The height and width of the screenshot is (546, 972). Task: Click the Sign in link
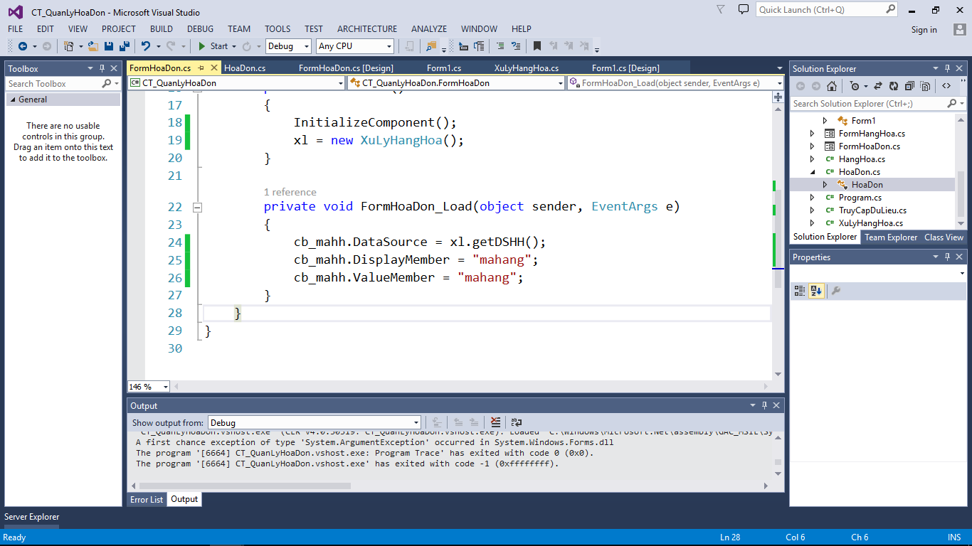pos(924,30)
